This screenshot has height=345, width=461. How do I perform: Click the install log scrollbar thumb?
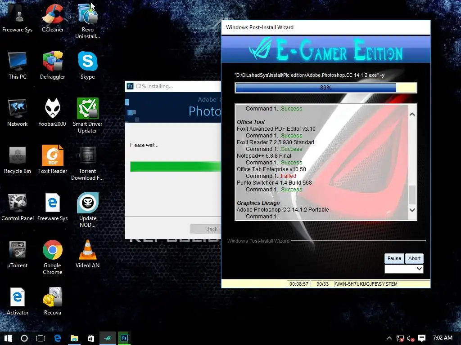tap(412, 195)
